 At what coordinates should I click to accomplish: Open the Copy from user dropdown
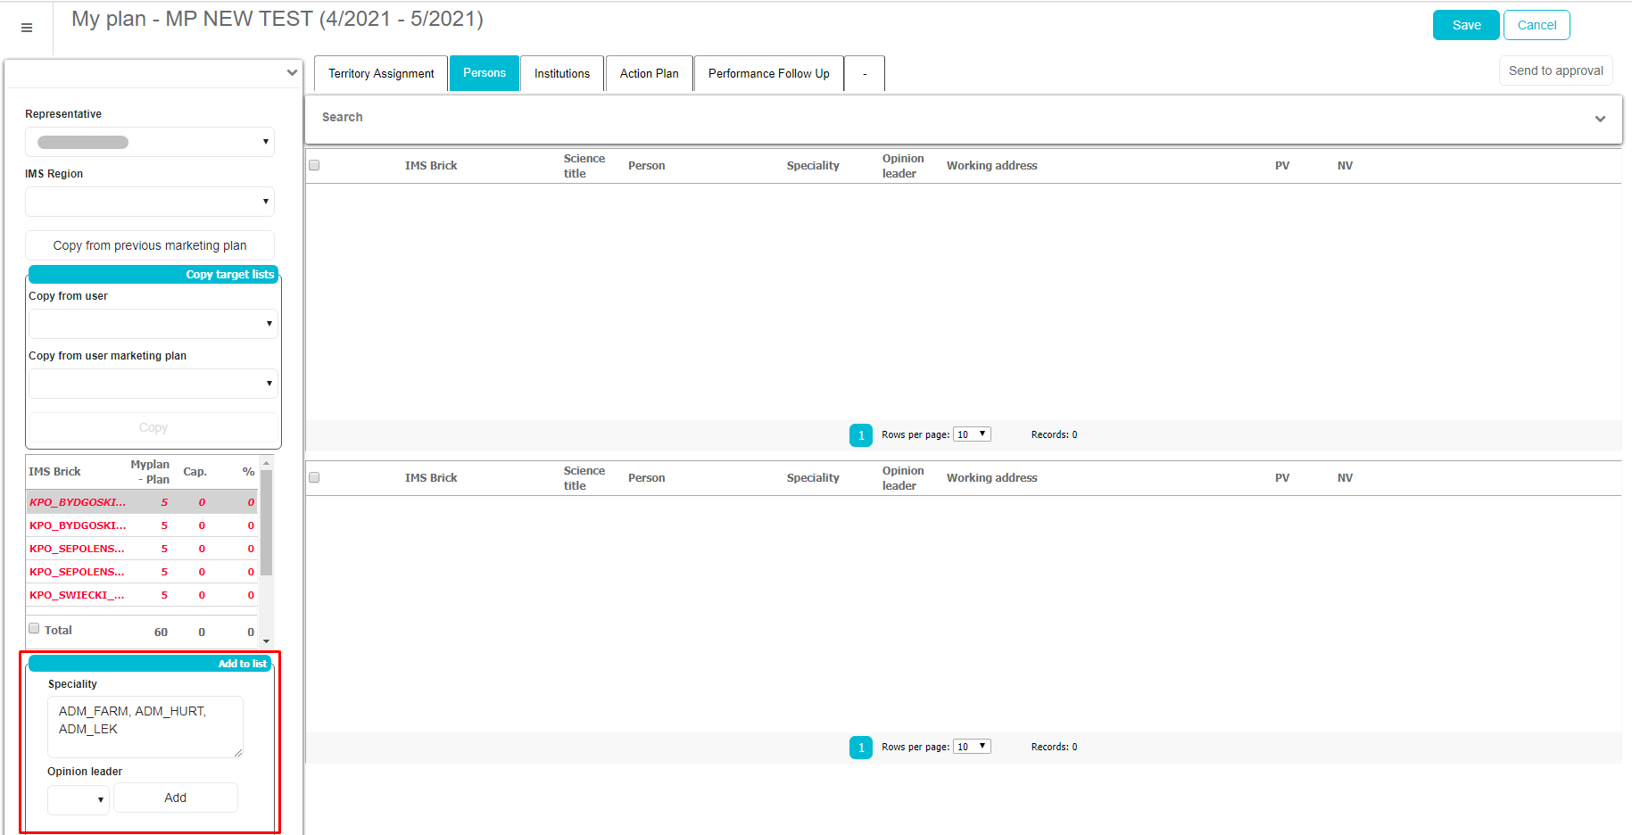click(153, 324)
